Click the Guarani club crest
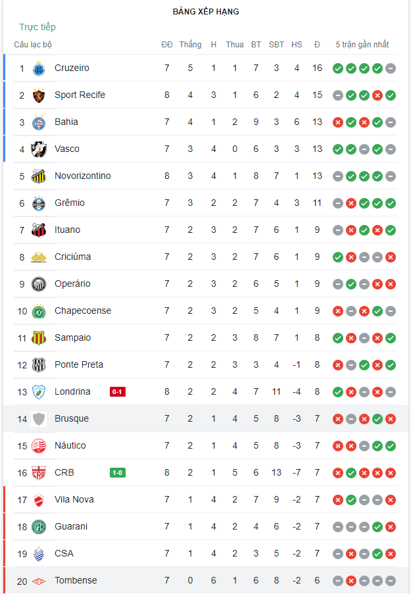411x594 pixels. point(39,526)
